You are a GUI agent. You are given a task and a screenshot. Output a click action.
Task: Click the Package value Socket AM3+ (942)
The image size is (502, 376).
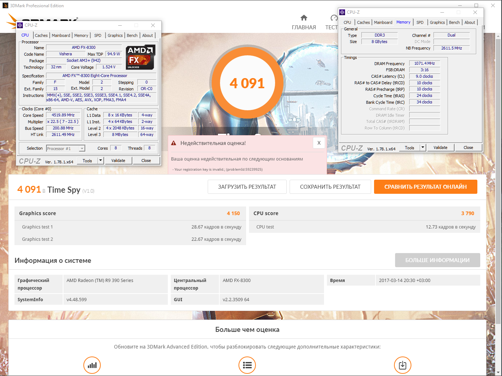[x=84, y=60]
